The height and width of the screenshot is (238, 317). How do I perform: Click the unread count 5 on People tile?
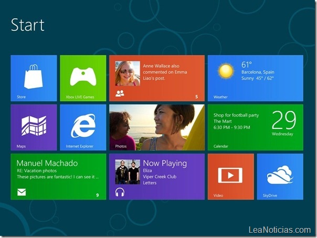point(196,97)
